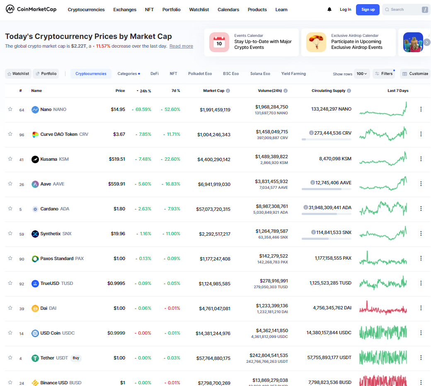Toggle the watchlist star for Aave
The height and width of the screenshot is (386, 431).
click(10, 183)
